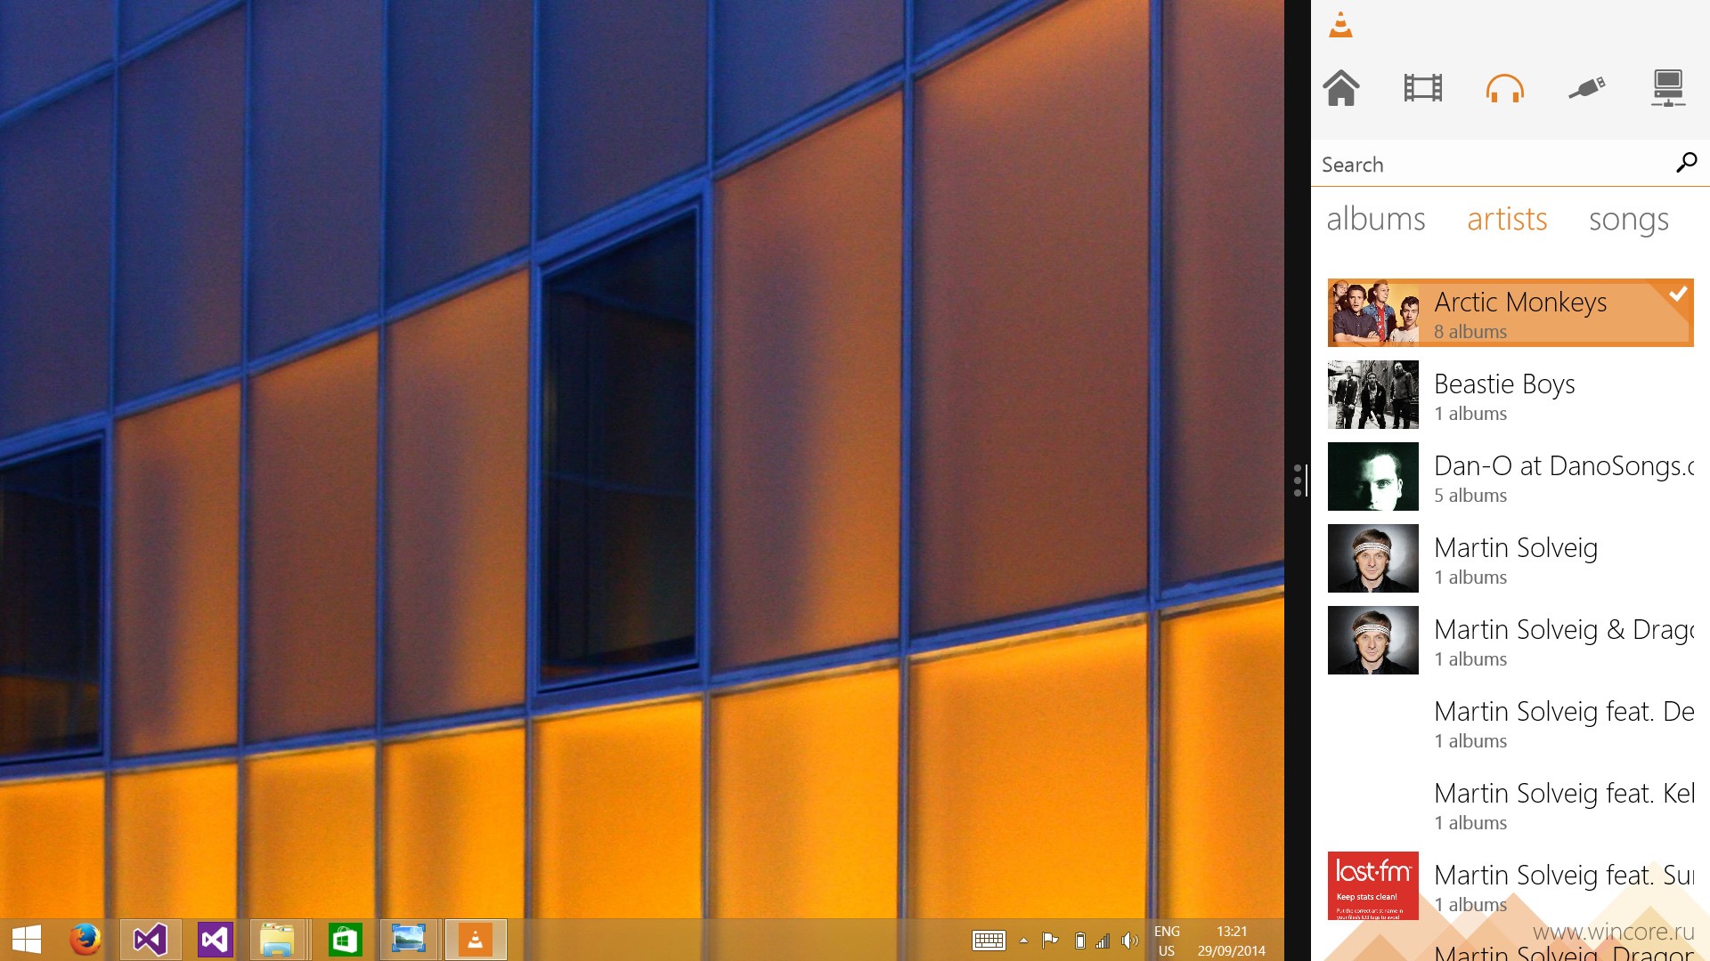Image resolution: width=1710 pixels, height=961 pixels.
Task: Open Martin Solveig feat. De entry
Action: point(1510,723)
